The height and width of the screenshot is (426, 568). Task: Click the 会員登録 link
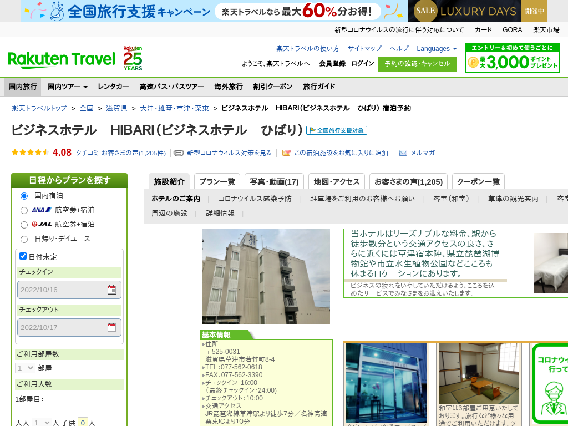[332, 63]
